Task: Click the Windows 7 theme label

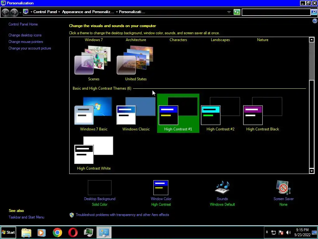Action: coord(94,40)
